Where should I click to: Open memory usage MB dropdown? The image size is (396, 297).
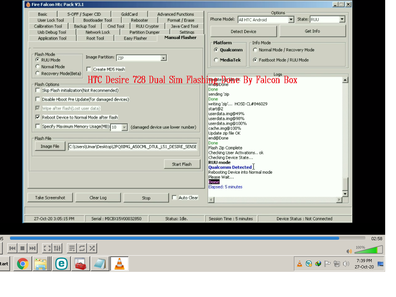(124, 127)
